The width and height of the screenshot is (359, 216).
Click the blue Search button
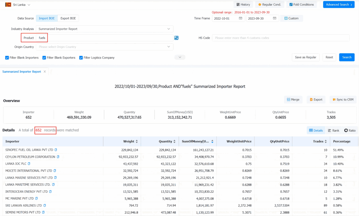(x=347, y=57)
